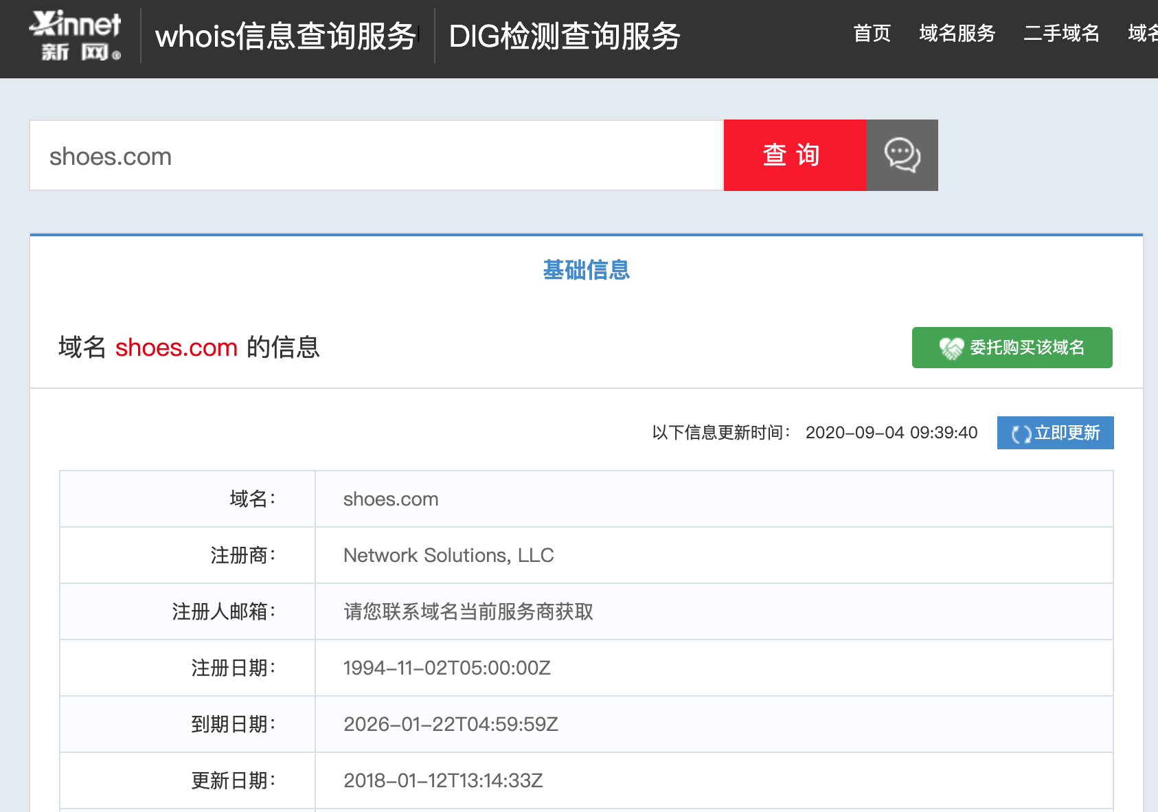Switch to DIG检测查询服务 service
The height and width of the screenshot is (812, 1158).
563,38
